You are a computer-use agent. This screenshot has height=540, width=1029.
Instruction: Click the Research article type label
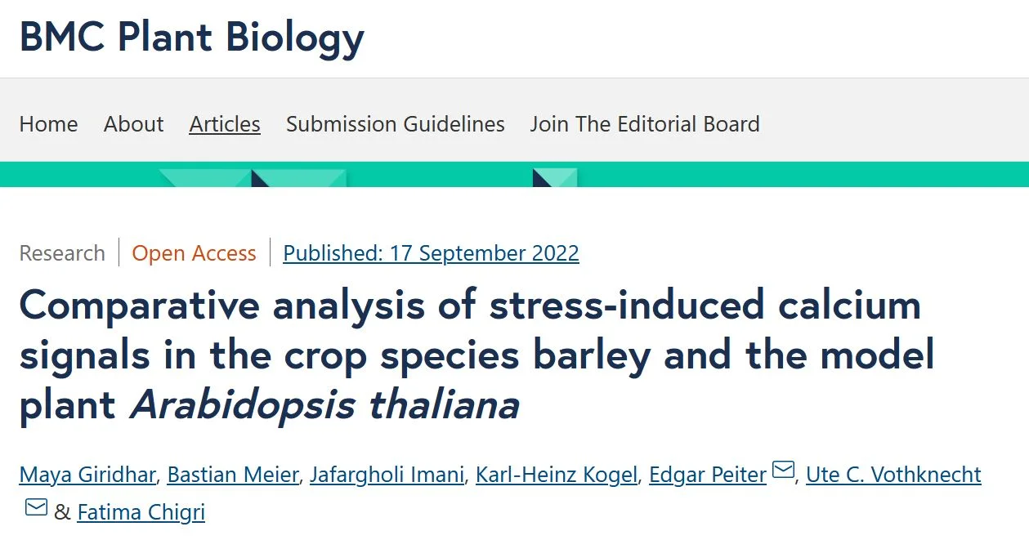[62, 253]
